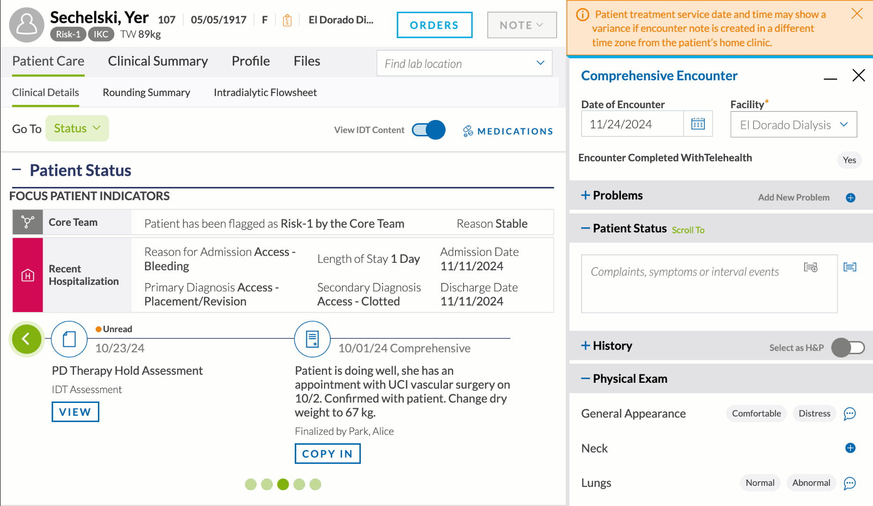Add new problem with plus icon
The height and width of the screenshot is (506, 873).
851,198
